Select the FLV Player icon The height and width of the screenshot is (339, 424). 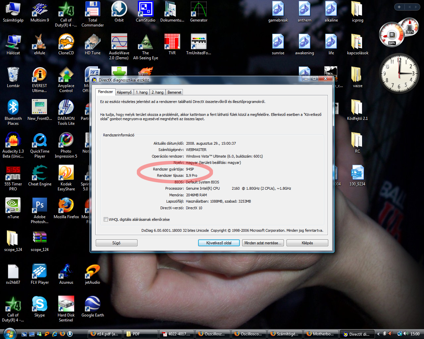pyautogui.click(x=40, y=274)
